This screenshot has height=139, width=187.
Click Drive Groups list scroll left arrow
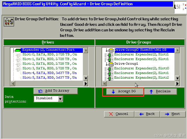pyautogui.click(x=104, y=84)
